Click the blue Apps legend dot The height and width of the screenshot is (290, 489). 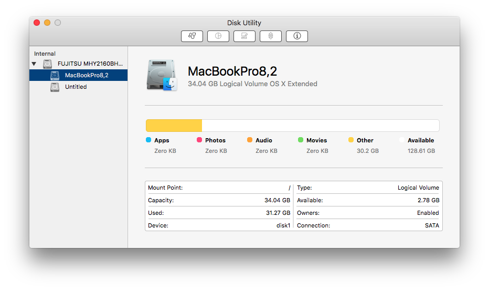click(x=148, y=140)
